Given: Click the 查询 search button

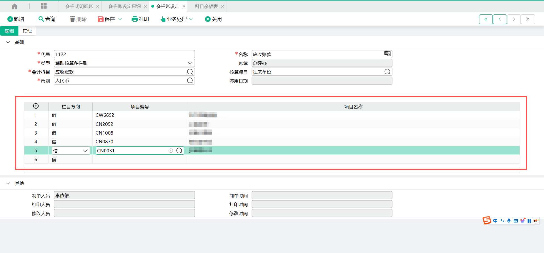Looking at the screenshot, I should [47, 19].
